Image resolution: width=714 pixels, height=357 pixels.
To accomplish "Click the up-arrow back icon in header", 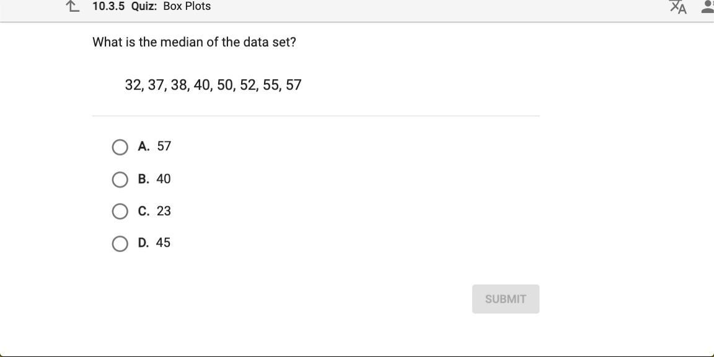I will (x=73, y=7).
